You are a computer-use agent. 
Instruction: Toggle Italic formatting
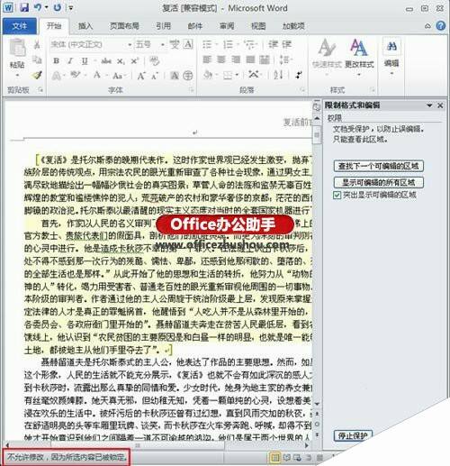[x=70, y=61]
